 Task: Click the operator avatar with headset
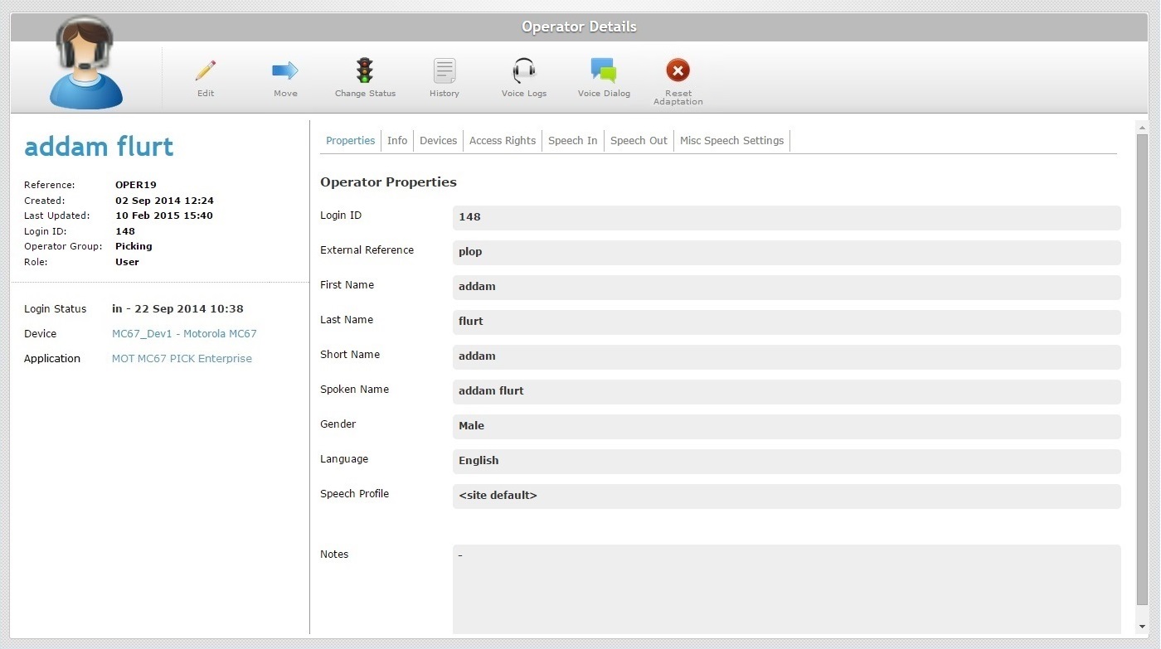tap(85, 62)
